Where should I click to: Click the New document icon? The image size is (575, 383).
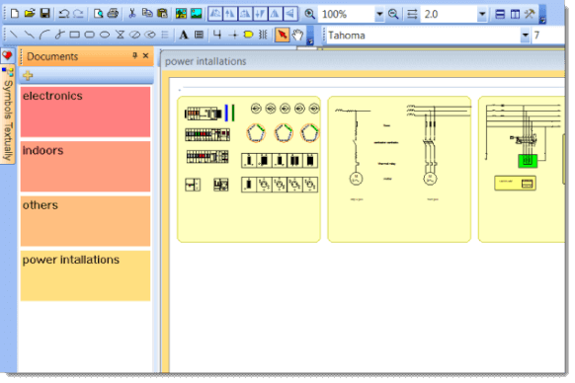tap(15, 14)
